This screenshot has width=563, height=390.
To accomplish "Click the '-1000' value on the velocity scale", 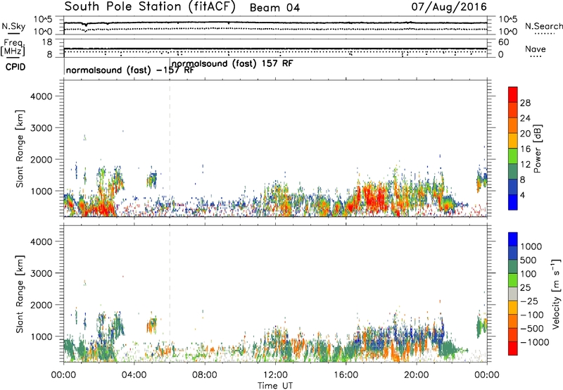I will (x=534, y=342).
